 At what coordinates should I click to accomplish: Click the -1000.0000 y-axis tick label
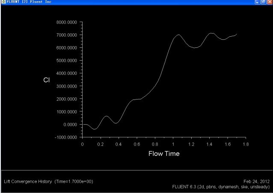[65, 137]
